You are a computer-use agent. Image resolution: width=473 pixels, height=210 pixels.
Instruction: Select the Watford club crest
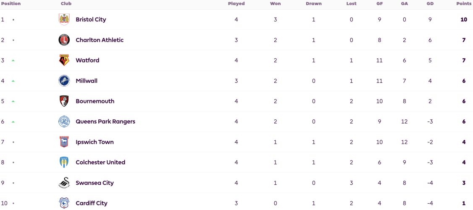64,60
